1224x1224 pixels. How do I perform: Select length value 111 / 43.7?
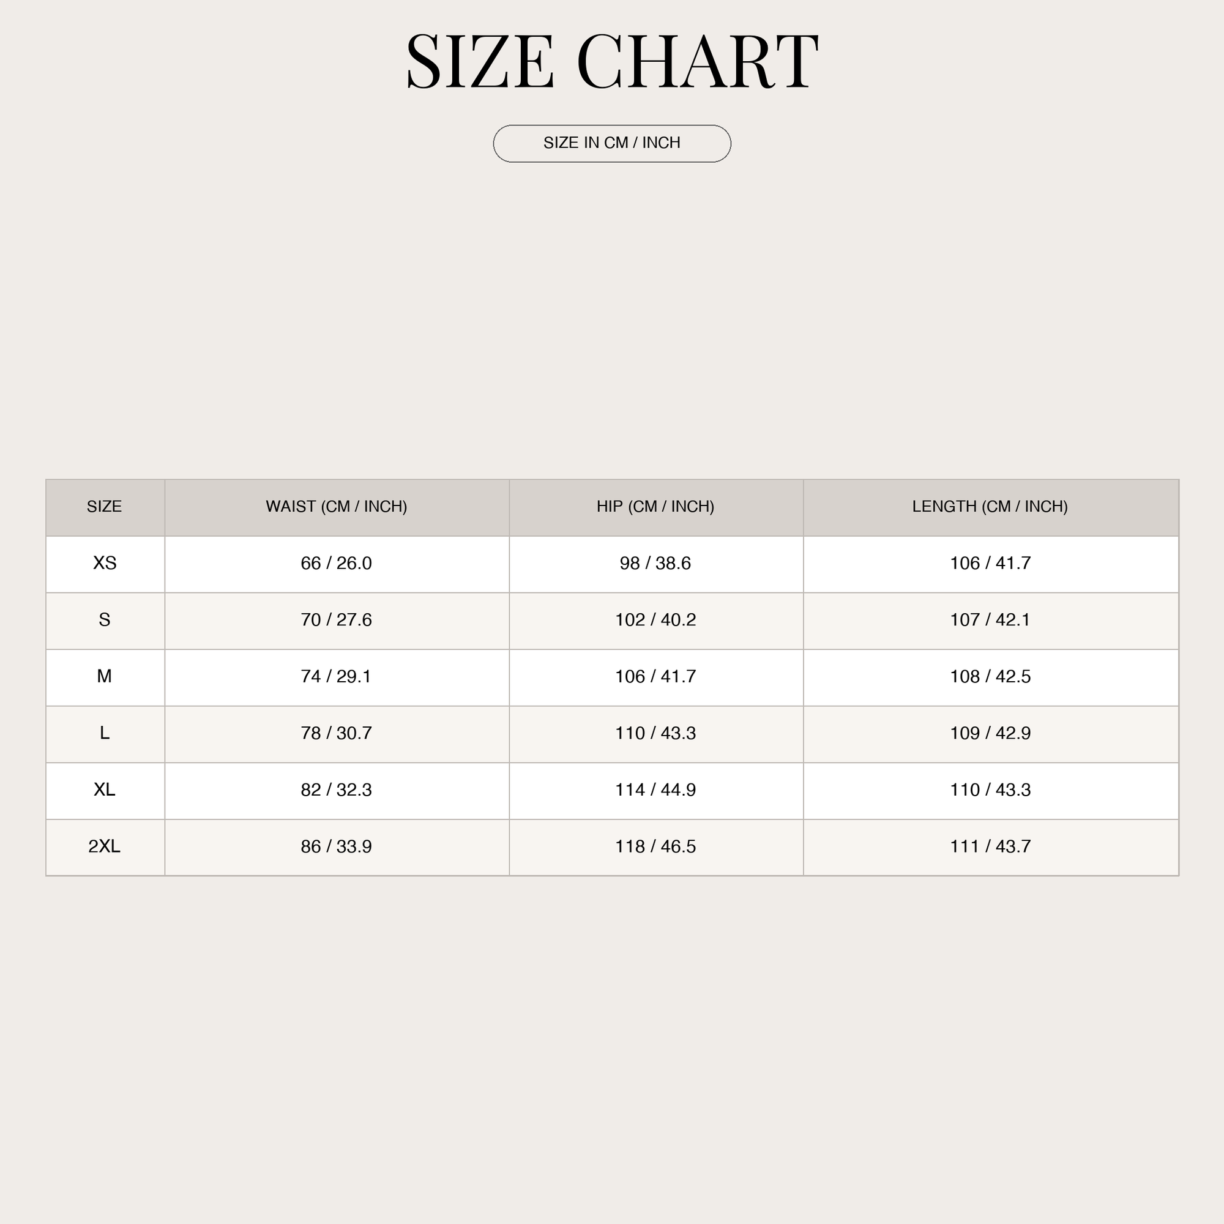click(990, 846)
